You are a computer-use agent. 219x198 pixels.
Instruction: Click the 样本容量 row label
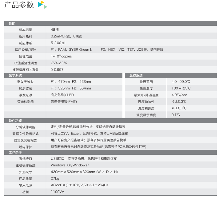(25, 30)
